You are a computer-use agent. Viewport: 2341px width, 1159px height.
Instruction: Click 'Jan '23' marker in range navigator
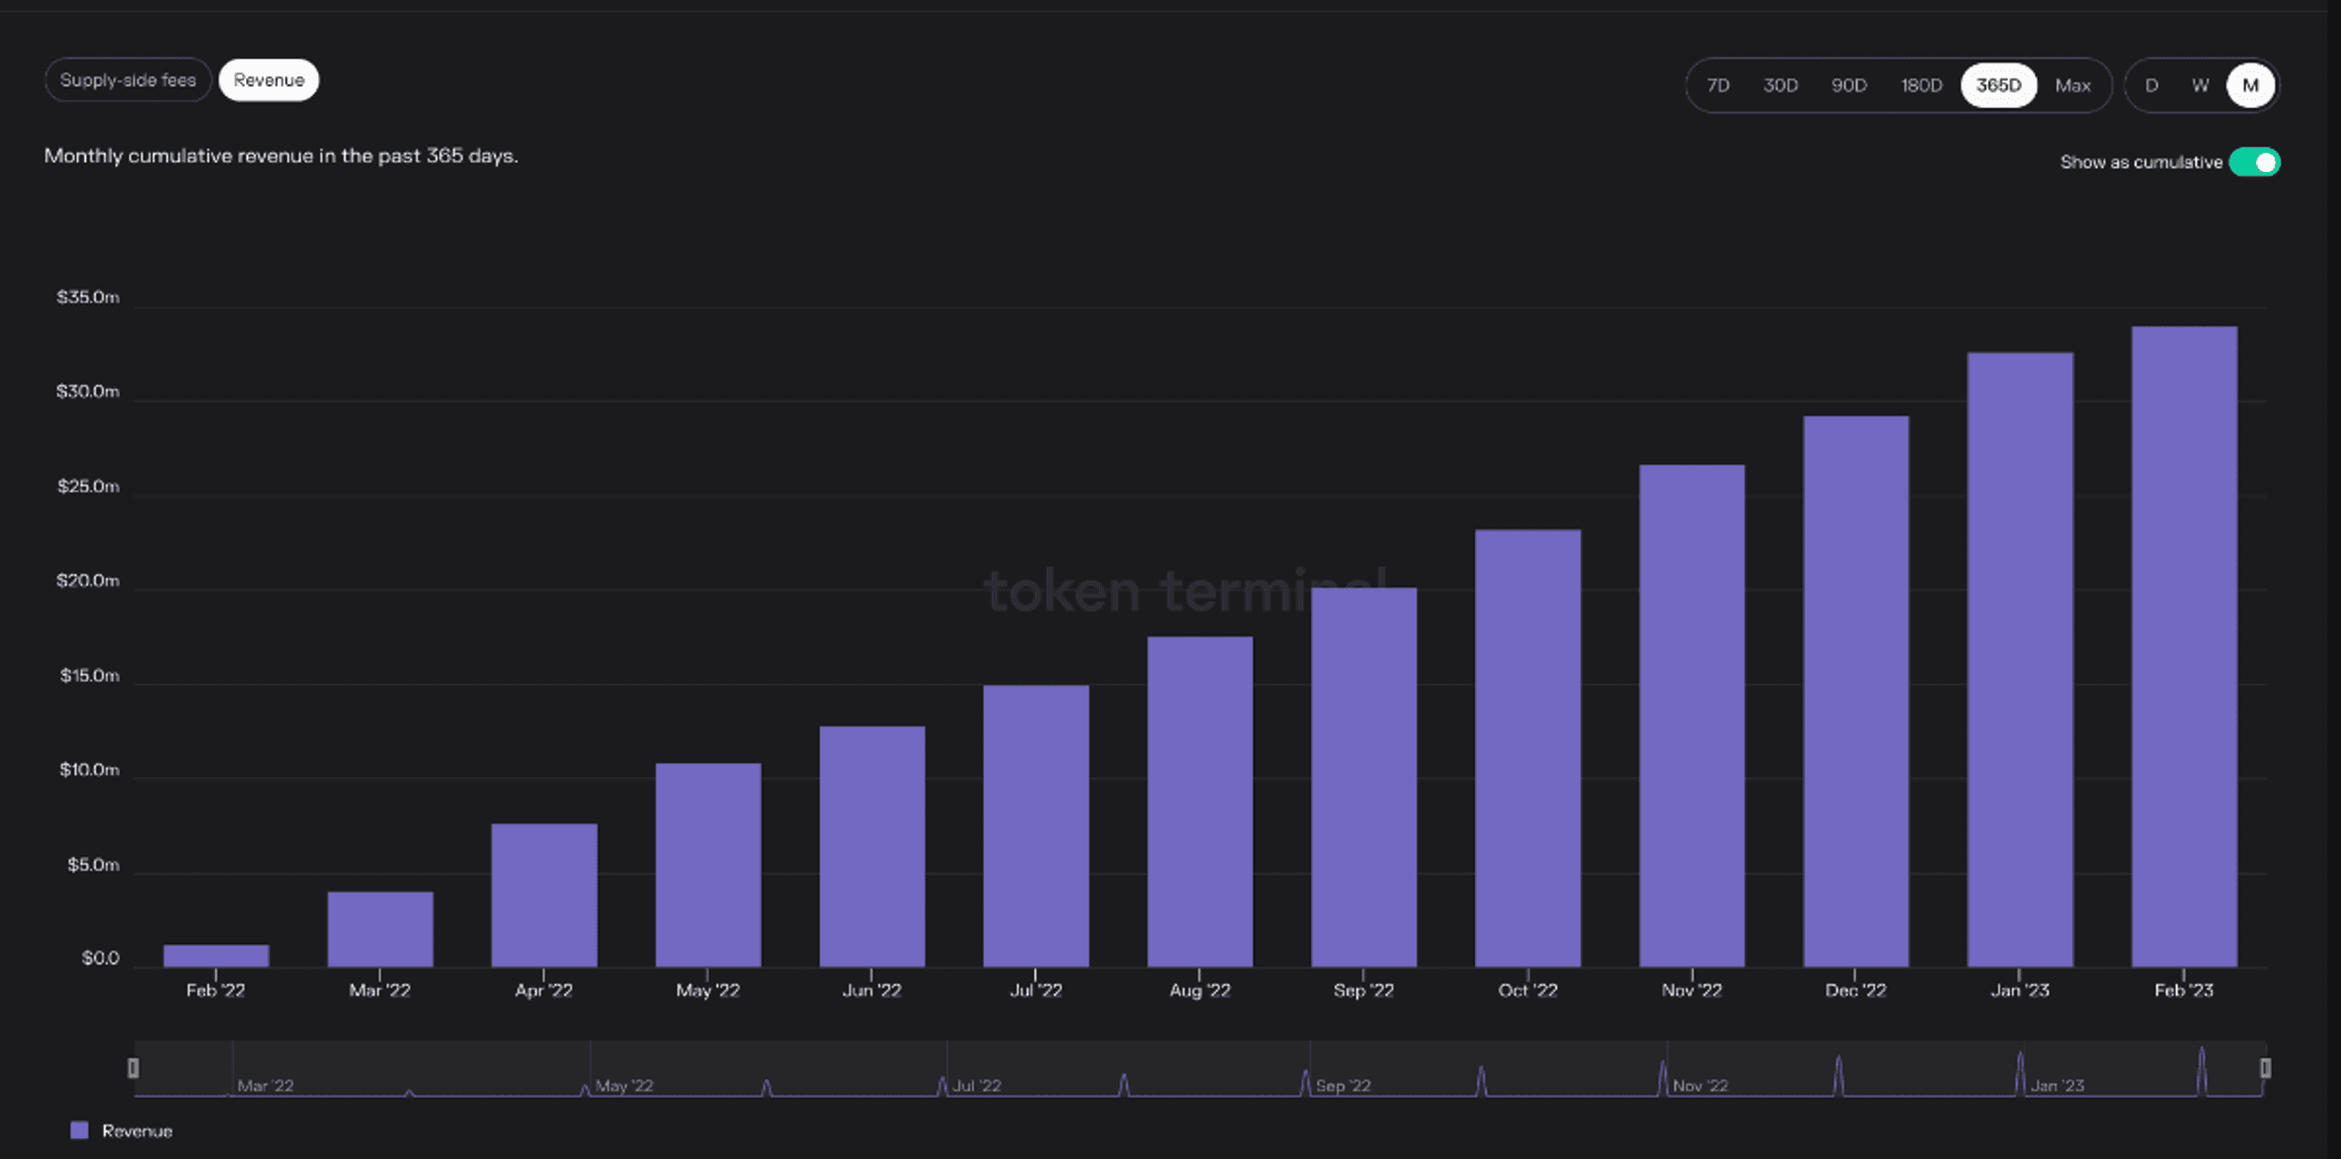click(2058, 1086)
